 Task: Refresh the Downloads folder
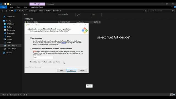point(146,11)
